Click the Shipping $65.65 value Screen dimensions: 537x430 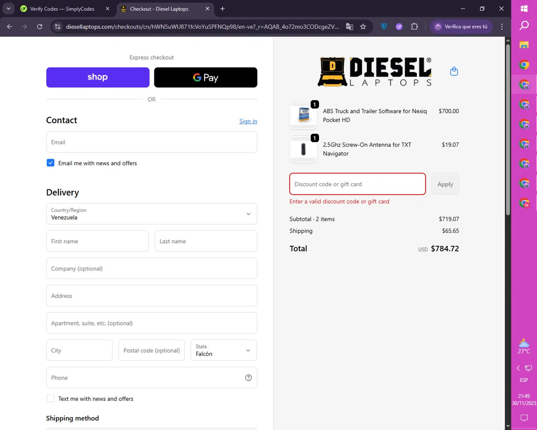click(450, 231)
